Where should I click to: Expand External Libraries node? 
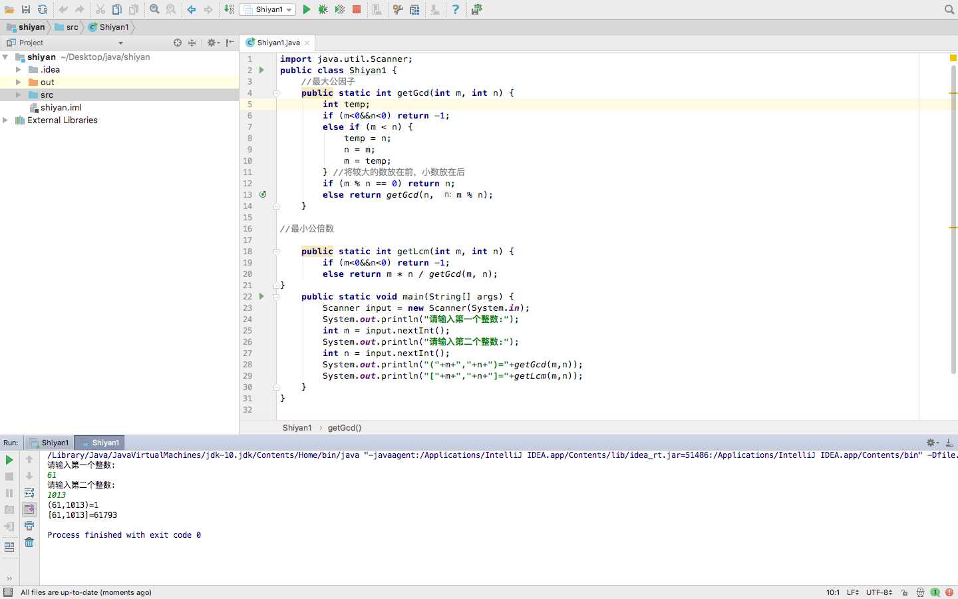coord(5,120)
